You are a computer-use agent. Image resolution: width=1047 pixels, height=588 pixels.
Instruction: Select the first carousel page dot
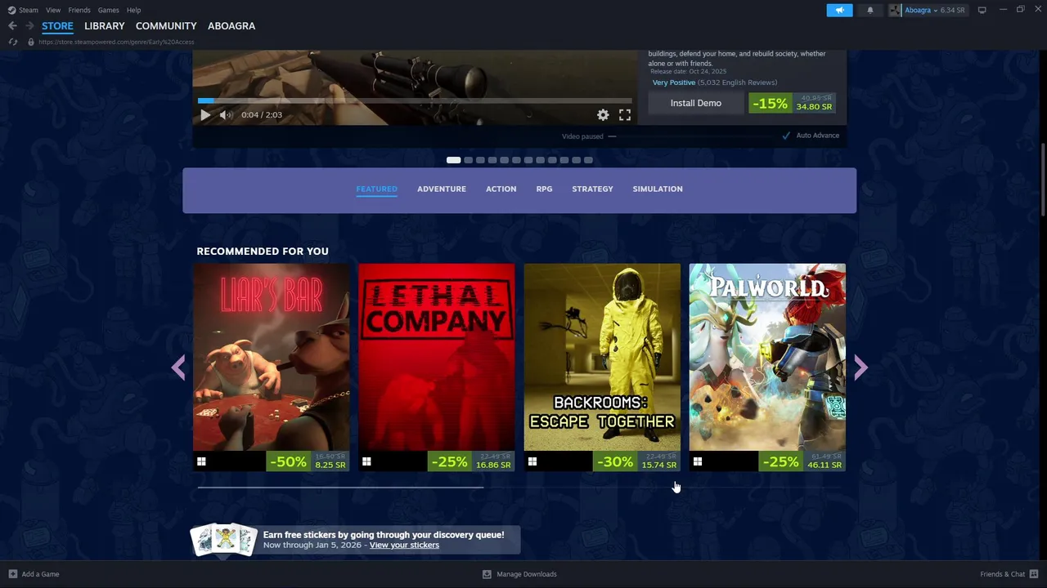click(x=453, y=160)
